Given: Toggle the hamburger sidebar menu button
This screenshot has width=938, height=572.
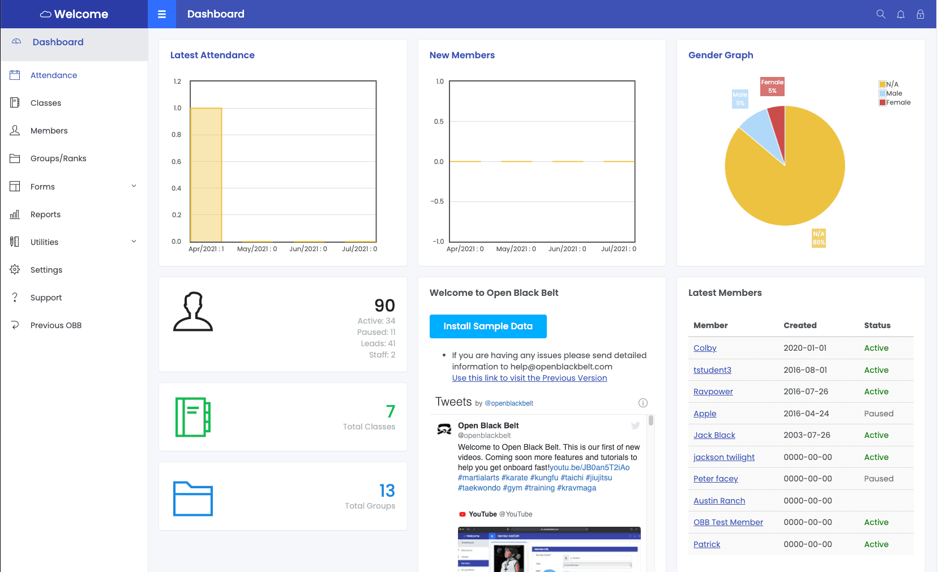Looking at the screenshot, I should click(162, 14).
